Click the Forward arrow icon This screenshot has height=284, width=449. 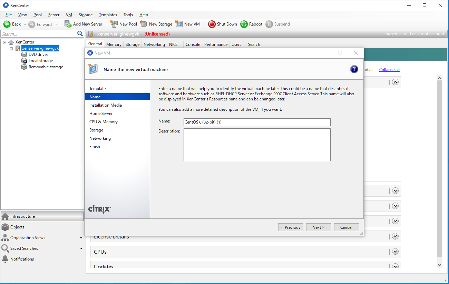click(x=32, y=24)
